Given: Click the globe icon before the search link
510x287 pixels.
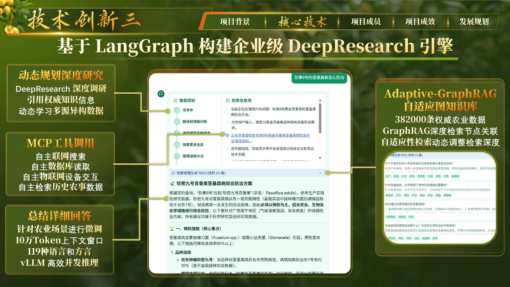Looking at the screenshot, I should [227, 135].
